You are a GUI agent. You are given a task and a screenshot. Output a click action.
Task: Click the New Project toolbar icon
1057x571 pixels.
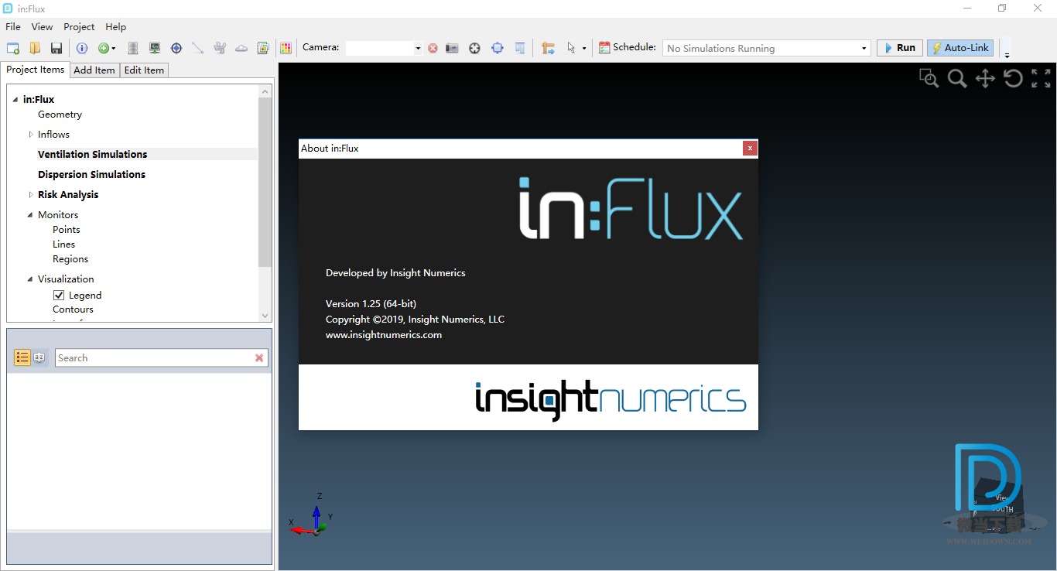(x=13, y=48)
